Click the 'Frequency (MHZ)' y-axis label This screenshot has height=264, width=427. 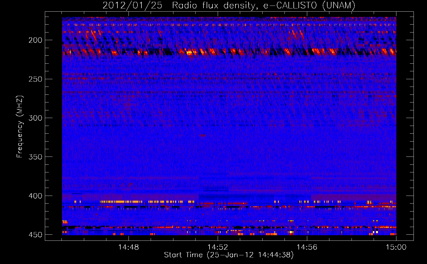click(x=20, y=126)
